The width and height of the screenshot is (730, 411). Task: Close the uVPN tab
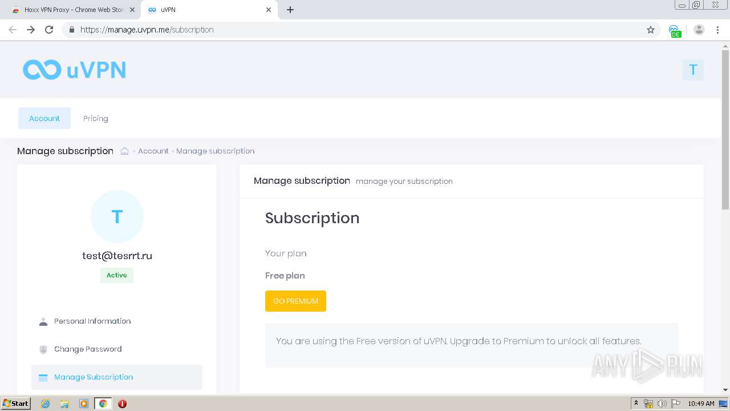coord(269,10)
